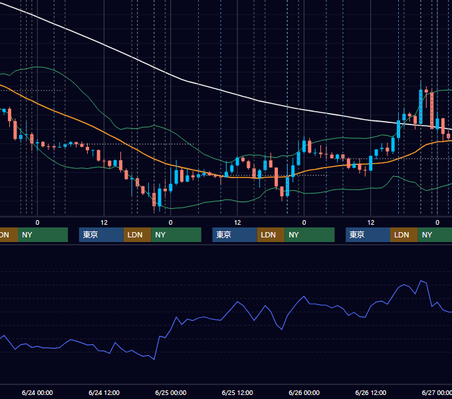The image size is (452, 399).
Task: Click the 6/24 12:00 date label
Action: click(104, 392)
